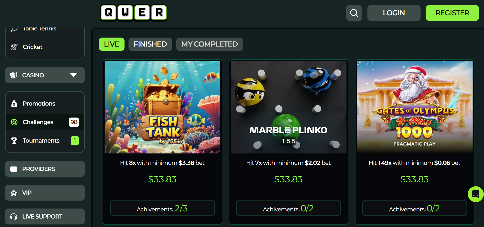Select the LIVE challenges tab
The height and width of the screenshot is (227, 484).
112,44
